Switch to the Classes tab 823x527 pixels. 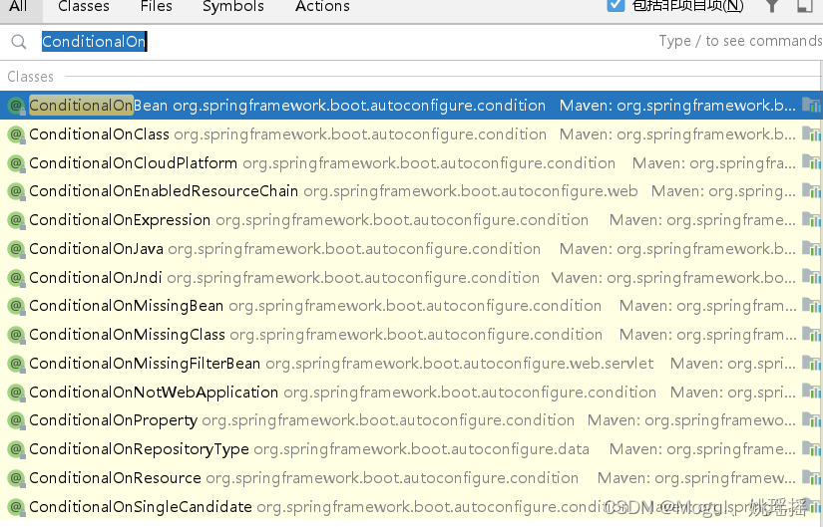point(84,6)
